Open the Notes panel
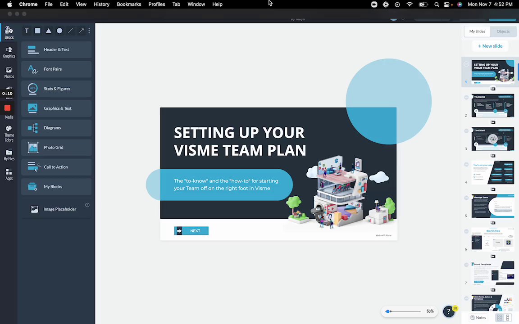The height and width of the screenshot is (324, 519). pos(478,318)
